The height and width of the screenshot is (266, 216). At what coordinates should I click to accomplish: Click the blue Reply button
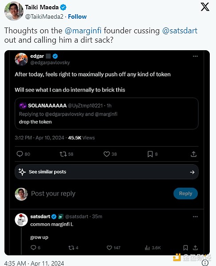click(185, 193)
